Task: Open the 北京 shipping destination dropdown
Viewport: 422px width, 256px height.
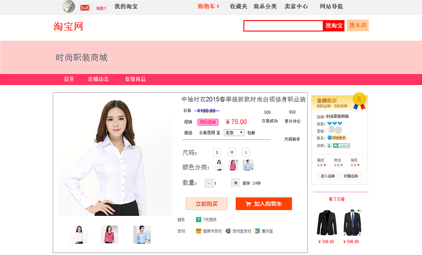Action: [x=234, y=133]
